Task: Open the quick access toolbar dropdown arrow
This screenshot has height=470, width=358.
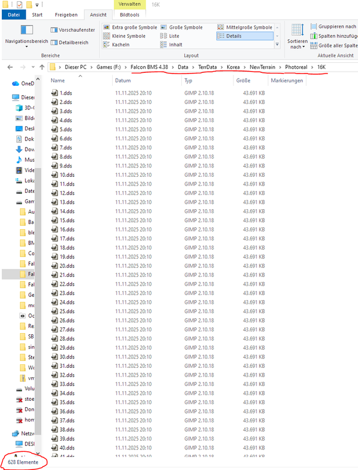Action: [37, 5]
